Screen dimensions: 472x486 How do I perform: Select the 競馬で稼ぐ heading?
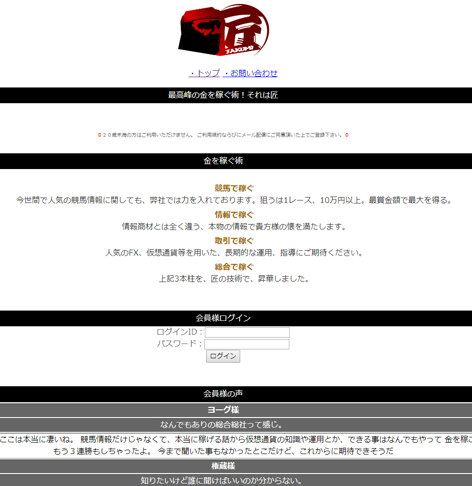click(x=234, y=188)
